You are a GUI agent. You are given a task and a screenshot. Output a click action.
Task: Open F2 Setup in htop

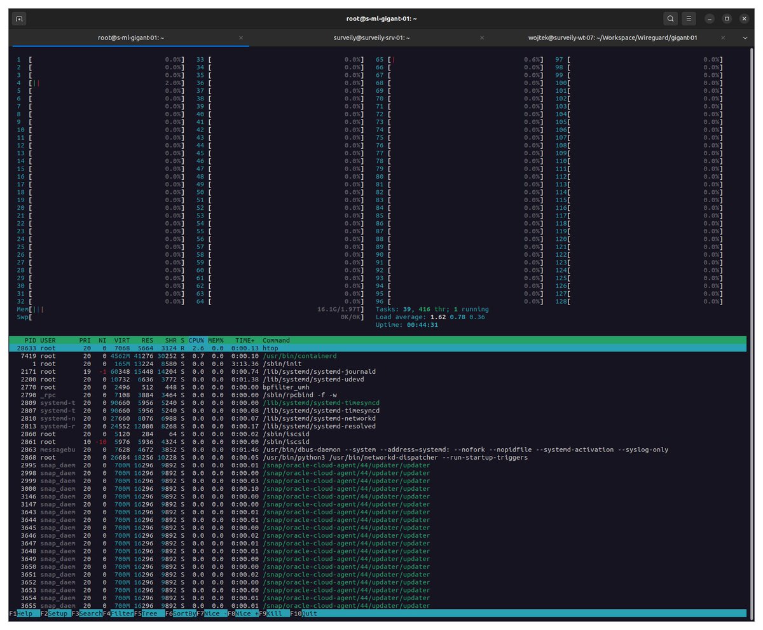[x=55, y=613]
